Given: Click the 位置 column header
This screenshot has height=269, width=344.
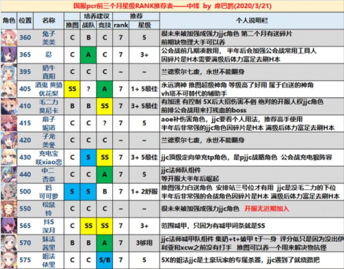Looking at the screenshot, I should 25,21.
